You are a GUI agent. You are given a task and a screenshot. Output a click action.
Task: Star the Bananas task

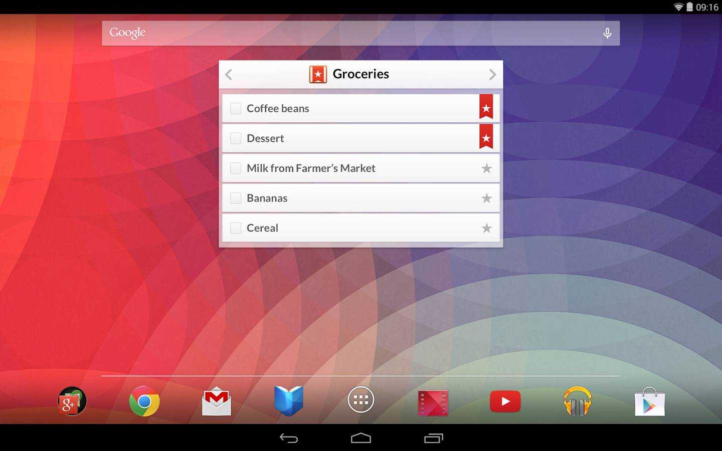click(x=486, y=198)
